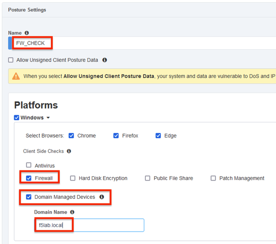Image resolution: width=276 pixels, height=244 pixels.
Task: Enable Allow Unsigned Client Posture Data checkbox
Action: coord(11,60)
